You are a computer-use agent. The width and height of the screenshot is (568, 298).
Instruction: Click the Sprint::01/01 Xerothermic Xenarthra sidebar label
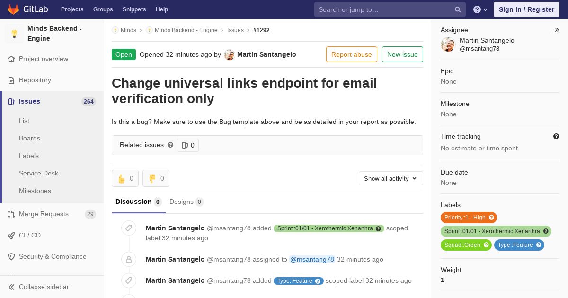[496, 231]
